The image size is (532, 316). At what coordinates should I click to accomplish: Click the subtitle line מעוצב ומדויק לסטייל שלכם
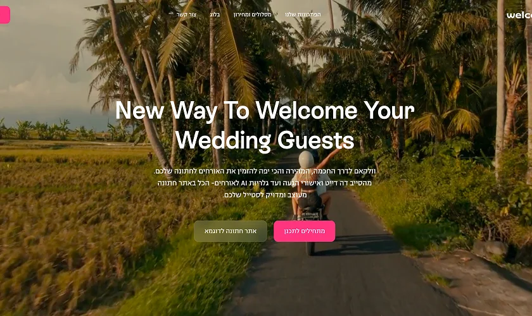[x=265, y=195]
